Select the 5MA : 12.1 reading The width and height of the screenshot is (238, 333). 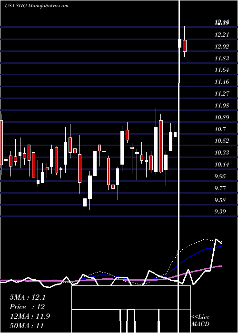pos(28,297)
